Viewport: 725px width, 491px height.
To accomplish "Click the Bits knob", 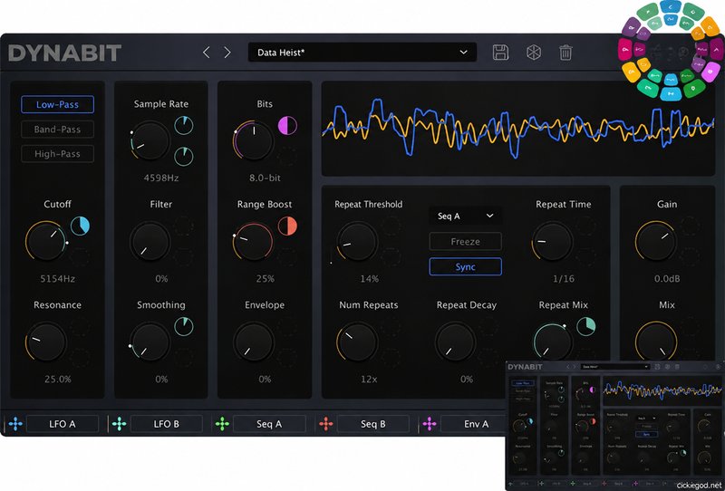I will coord(253,141).
